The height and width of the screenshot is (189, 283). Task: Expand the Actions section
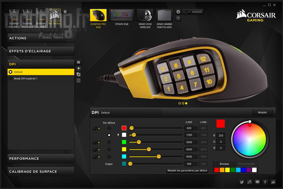point(41,38)
